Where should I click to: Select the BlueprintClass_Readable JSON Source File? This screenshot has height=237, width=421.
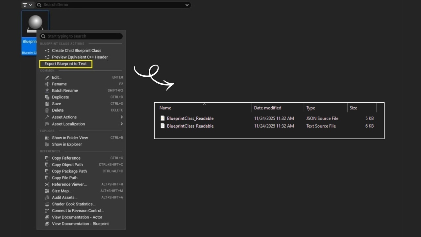tap(190, 118)
